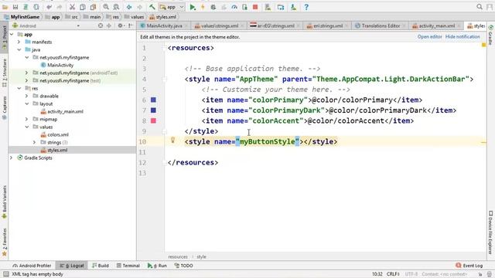Viewport: 495px width, 278px height.
Task: Open Device File Explorer side panel
Action: [x=490, y=232]
